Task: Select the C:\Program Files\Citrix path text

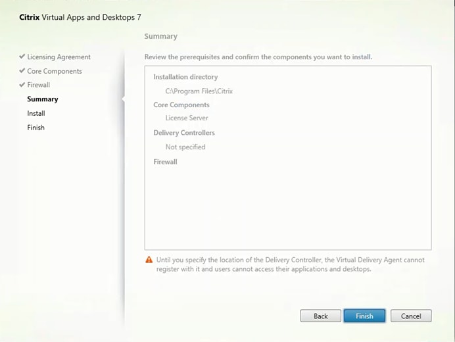Action: click(x=199, y=91)
